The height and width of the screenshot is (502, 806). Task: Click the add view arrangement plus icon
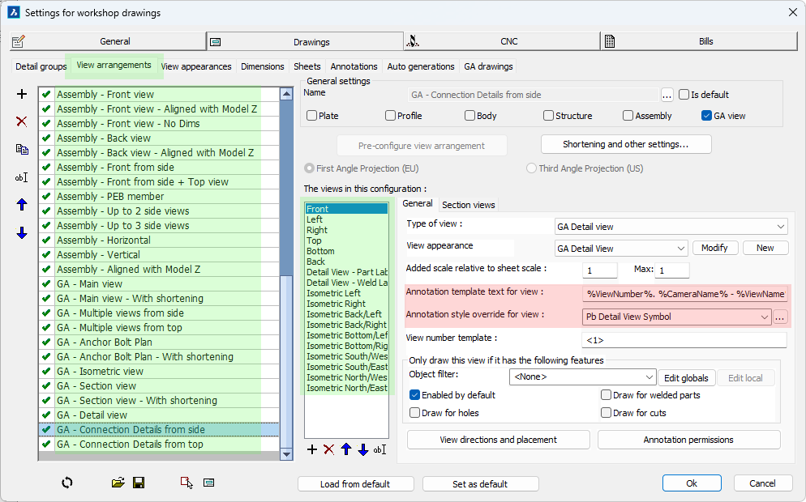point(22,94)
